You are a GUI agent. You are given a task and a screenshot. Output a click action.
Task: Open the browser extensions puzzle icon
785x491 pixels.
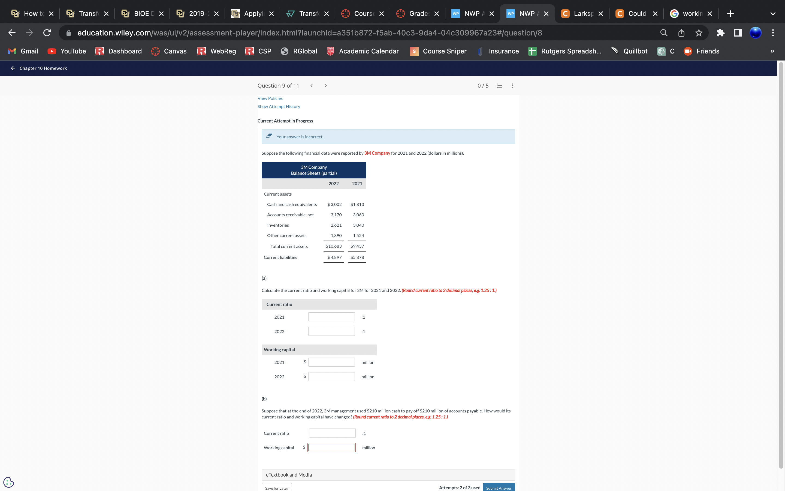point(720,33)
